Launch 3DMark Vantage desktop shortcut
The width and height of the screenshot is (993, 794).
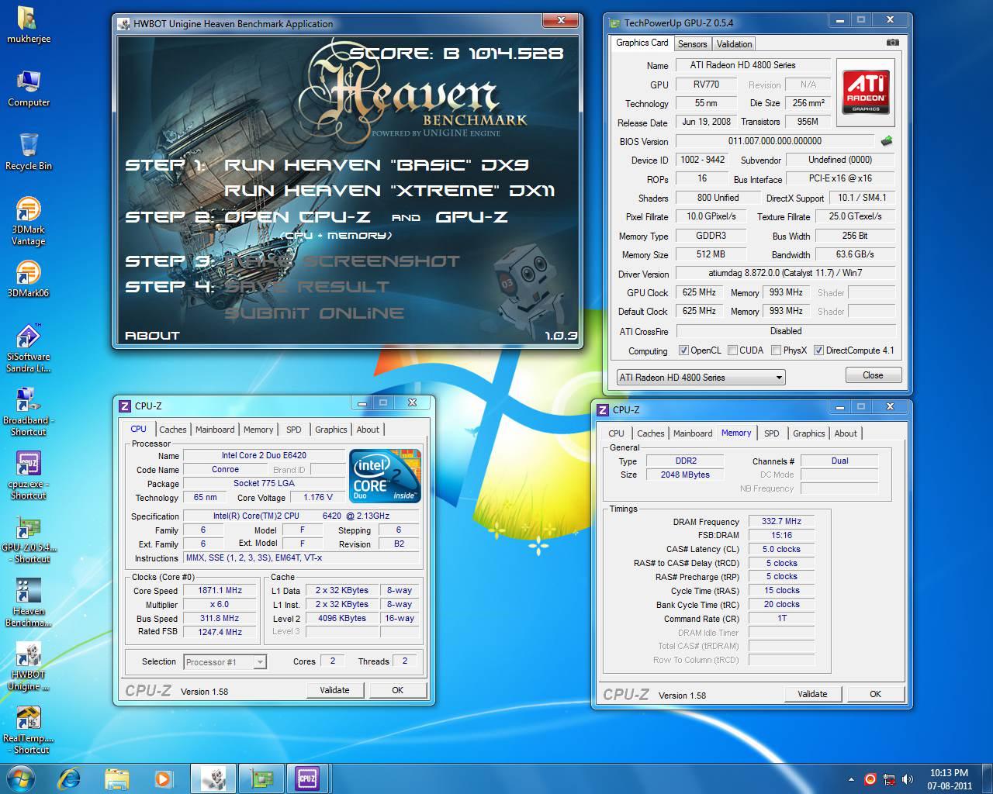pos(29,221)
